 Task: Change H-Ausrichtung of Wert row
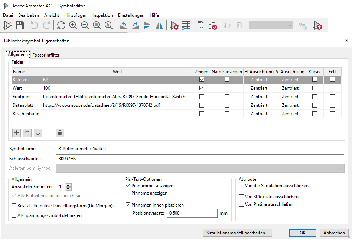click(x=259, y=88)
